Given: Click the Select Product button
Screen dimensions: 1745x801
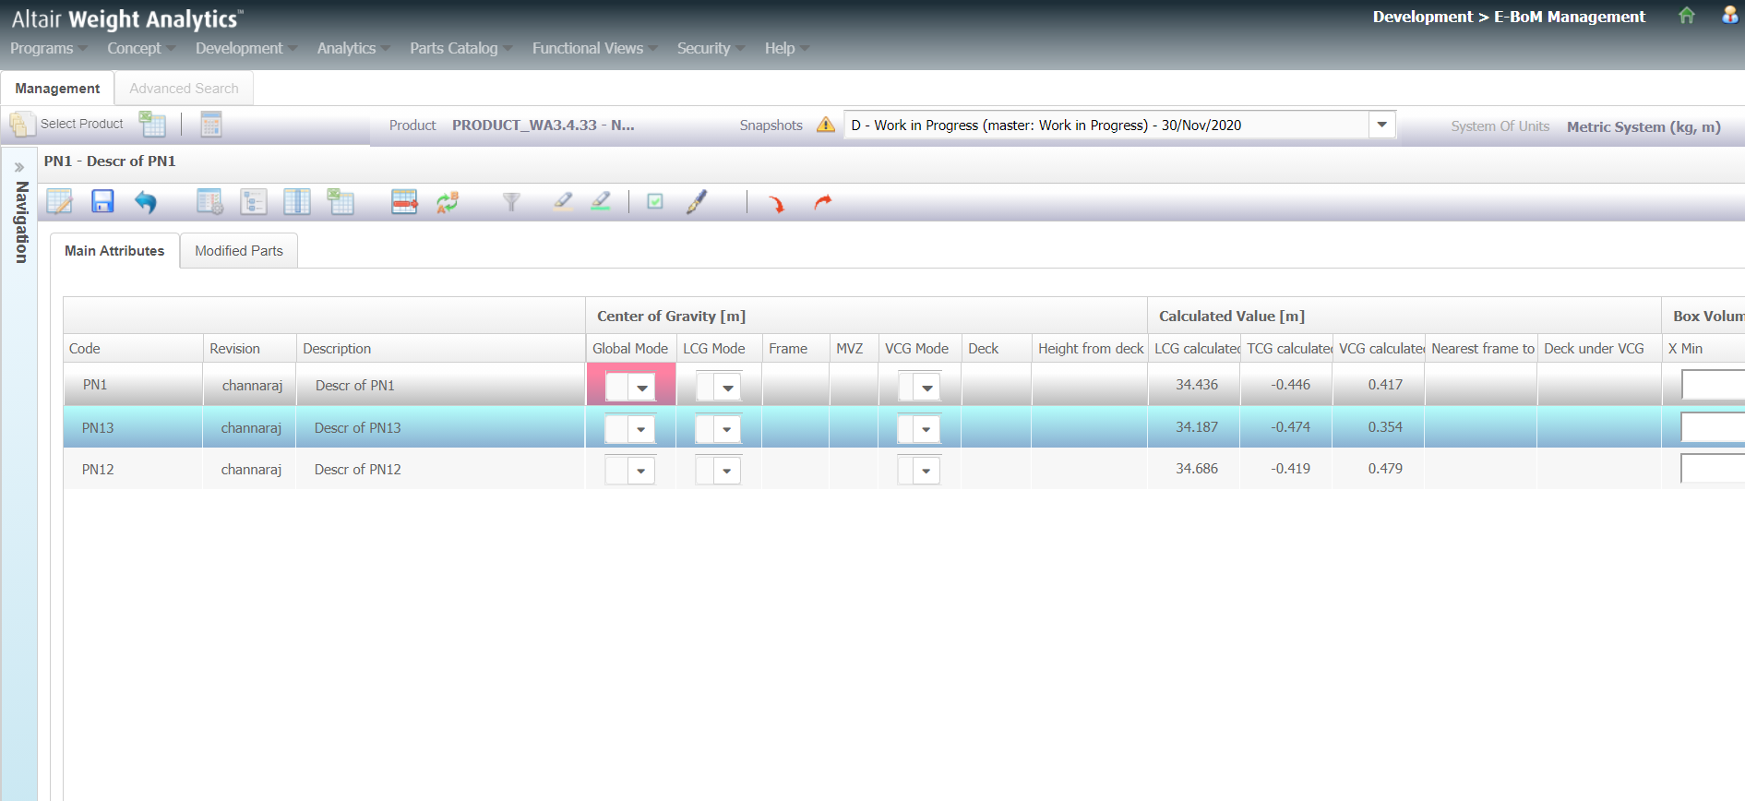Looking at the screenshot, I should [66, 124].
